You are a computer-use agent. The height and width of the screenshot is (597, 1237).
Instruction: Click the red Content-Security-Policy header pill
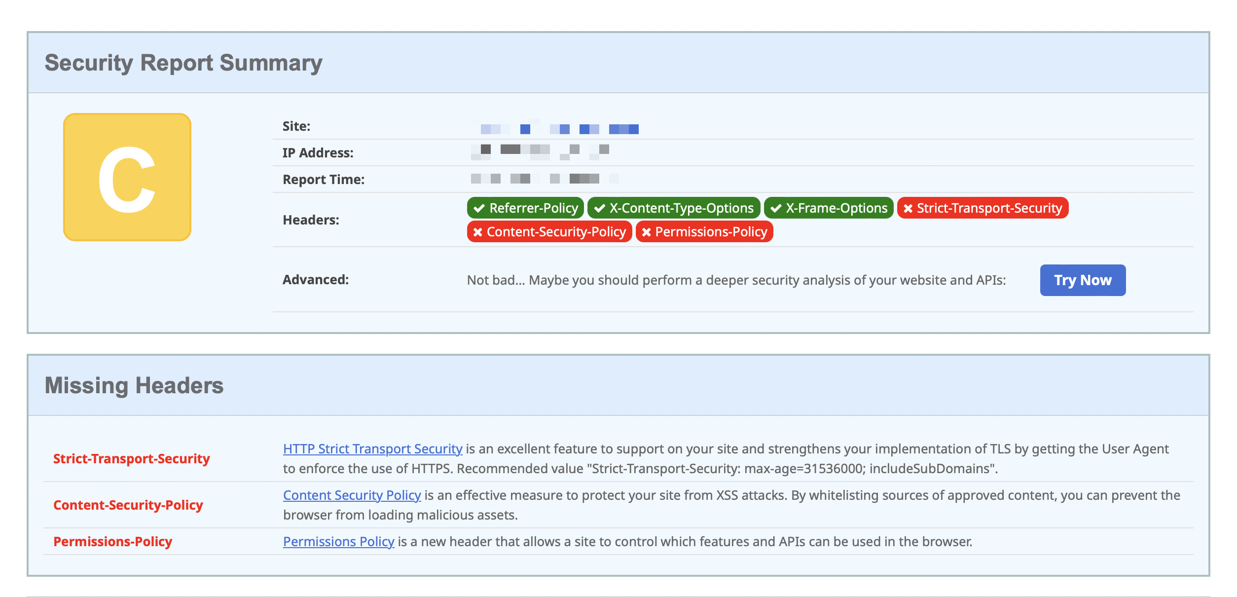pos(549,232)
